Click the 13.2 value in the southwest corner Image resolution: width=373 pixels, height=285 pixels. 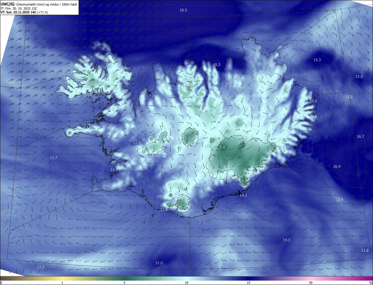pyautogui.click(x=41, y=267)
